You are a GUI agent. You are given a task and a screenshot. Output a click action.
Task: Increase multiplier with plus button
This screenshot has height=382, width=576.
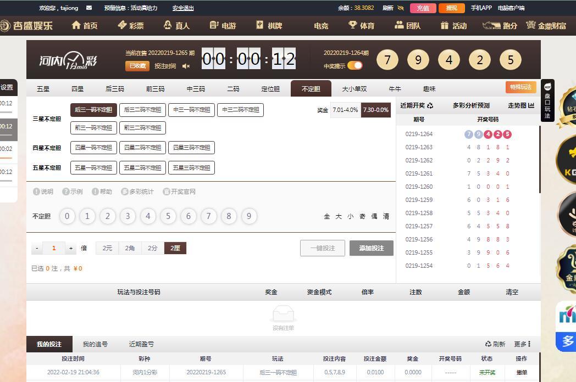(71, 248)
